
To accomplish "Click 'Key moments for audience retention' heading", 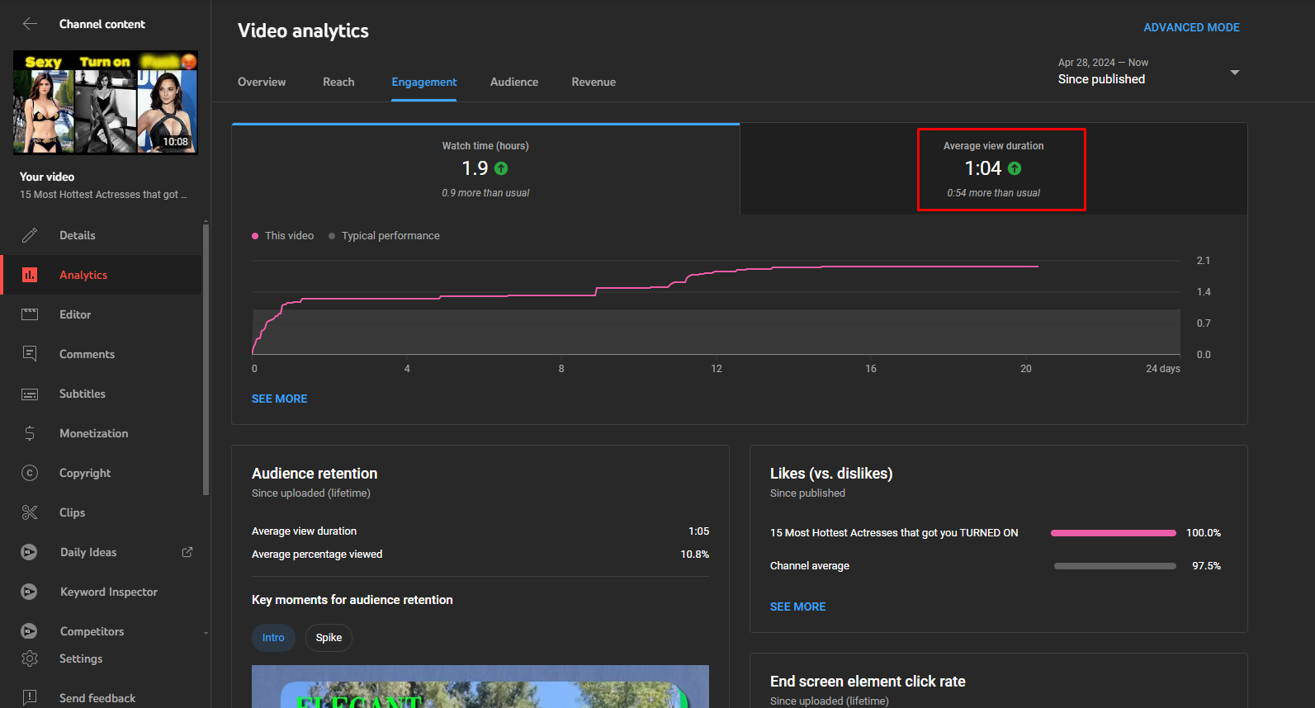I will 352,600.
